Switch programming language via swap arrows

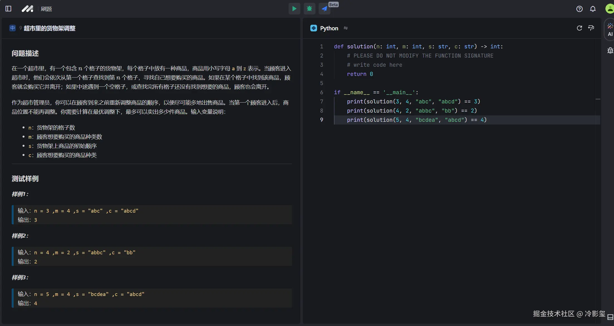pos(346,28)
